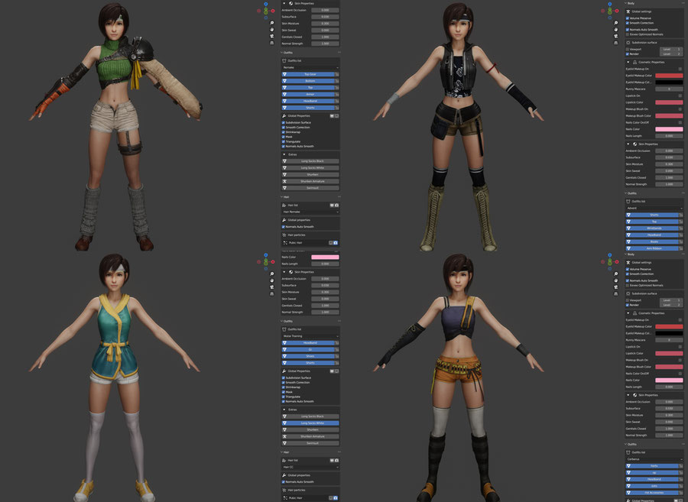Click mesh icon on Remake Swimsuit row
The image size is (688, 502).
pos(285,188)
